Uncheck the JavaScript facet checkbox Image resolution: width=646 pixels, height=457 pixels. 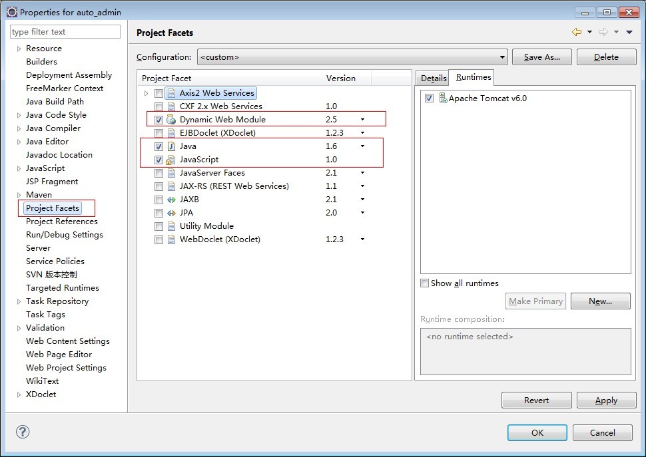point(159,160)
